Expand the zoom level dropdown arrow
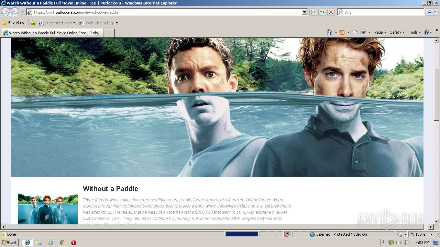Viewport: 440px width, 247px height. click(x=431, y=234)
